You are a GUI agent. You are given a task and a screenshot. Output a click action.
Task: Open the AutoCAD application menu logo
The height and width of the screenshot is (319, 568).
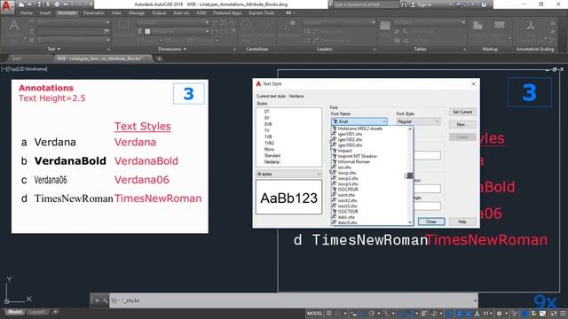[x=7, y=6]
